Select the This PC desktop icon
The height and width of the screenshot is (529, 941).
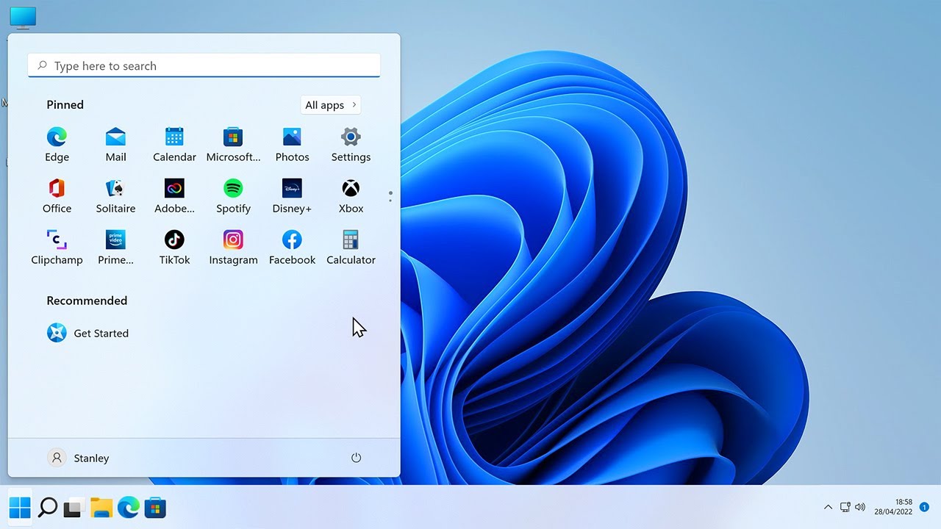tap(23, 17)
